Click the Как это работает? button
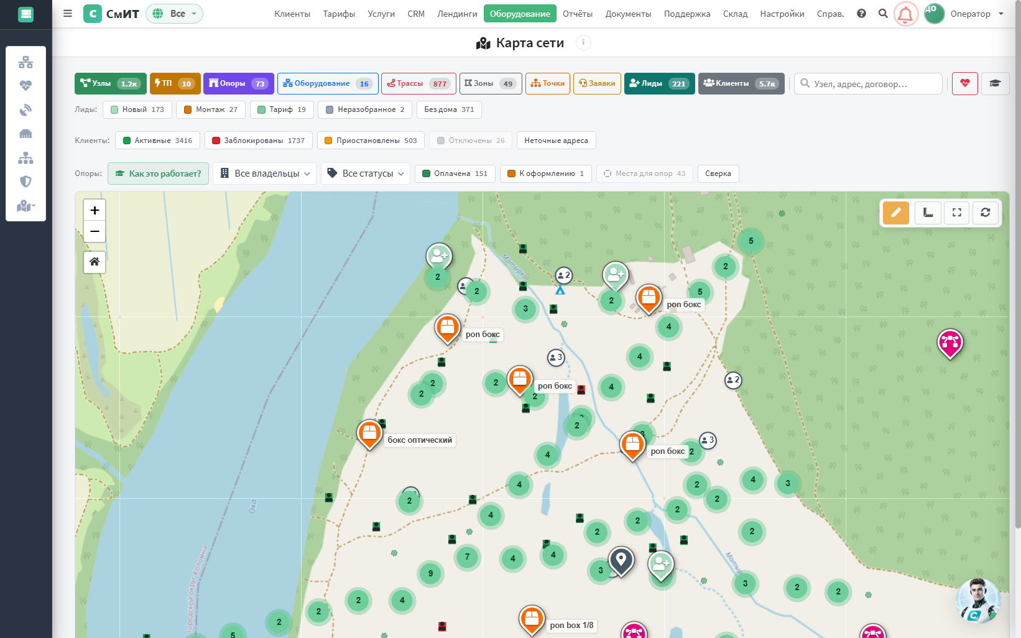Screen dimensions: 1021x638 [158, 173]
